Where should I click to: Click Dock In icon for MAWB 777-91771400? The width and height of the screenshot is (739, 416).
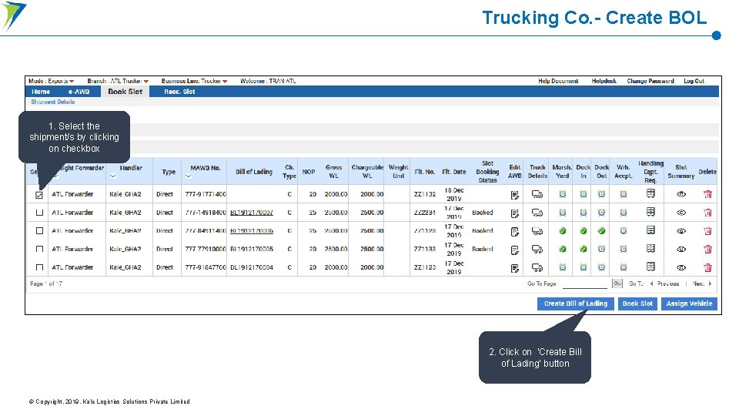click(x=584, y=194)
